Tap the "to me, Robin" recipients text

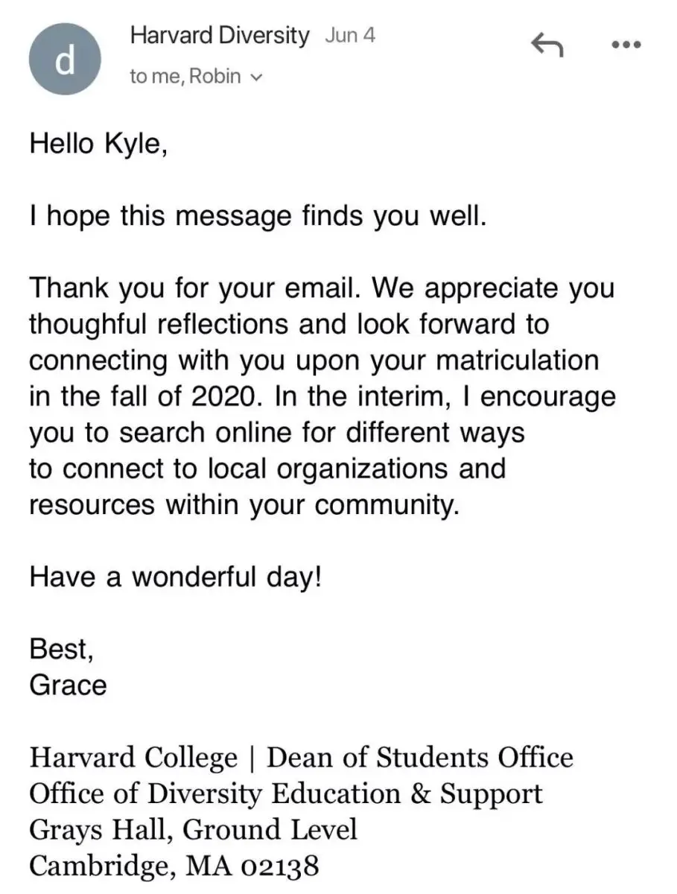point(186,77)
